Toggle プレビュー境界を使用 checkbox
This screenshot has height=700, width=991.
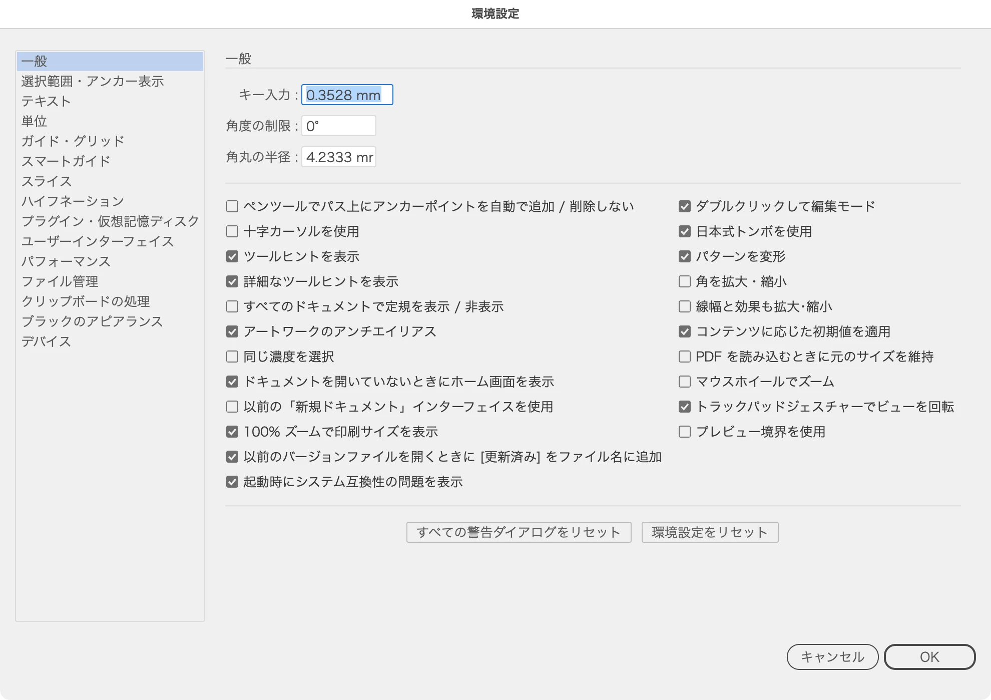(x=685, y=432)
